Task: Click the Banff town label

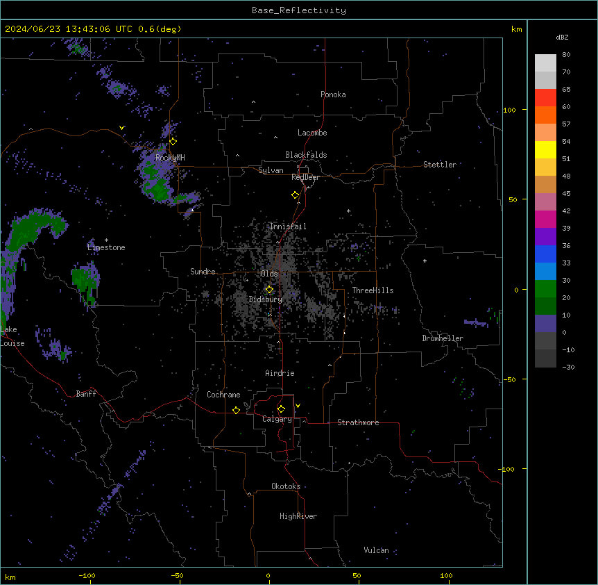Action: pyautogui.click(x=86, y=394)
